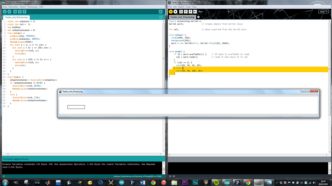
Task: Run the Processing sketch with the play button
Action: click(x=171, y=12)
